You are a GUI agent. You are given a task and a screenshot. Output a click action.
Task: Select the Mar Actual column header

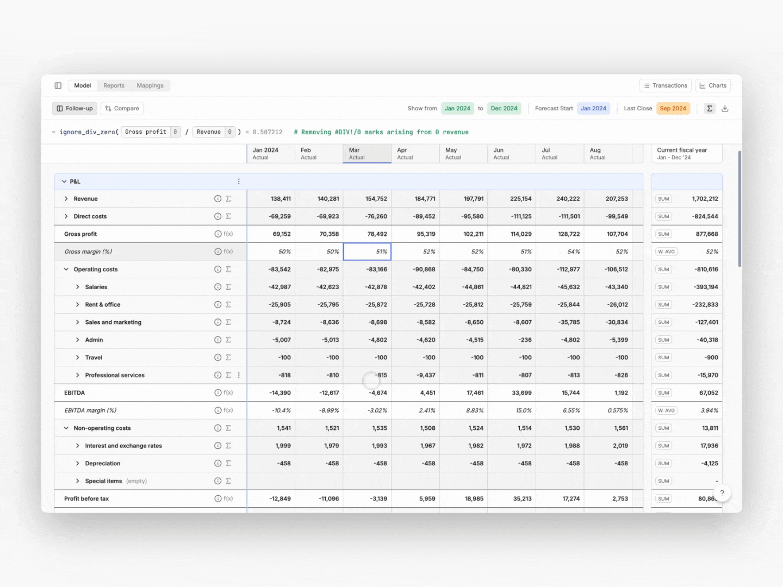(367, 154)
